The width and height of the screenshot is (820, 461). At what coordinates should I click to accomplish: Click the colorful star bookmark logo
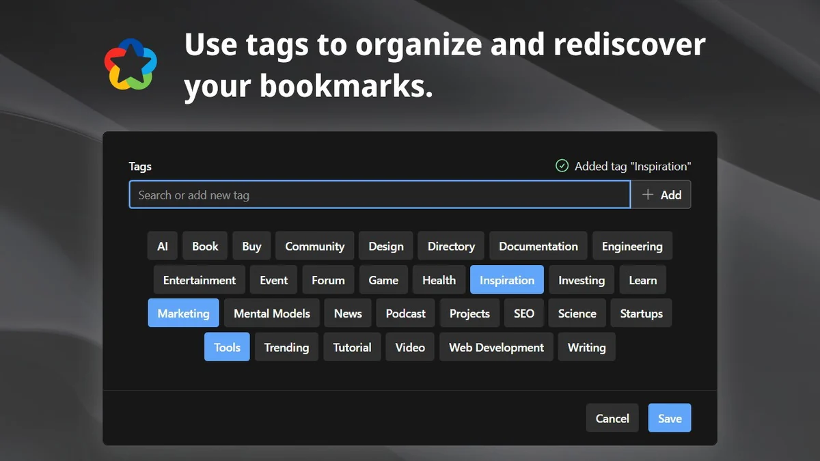131,65
